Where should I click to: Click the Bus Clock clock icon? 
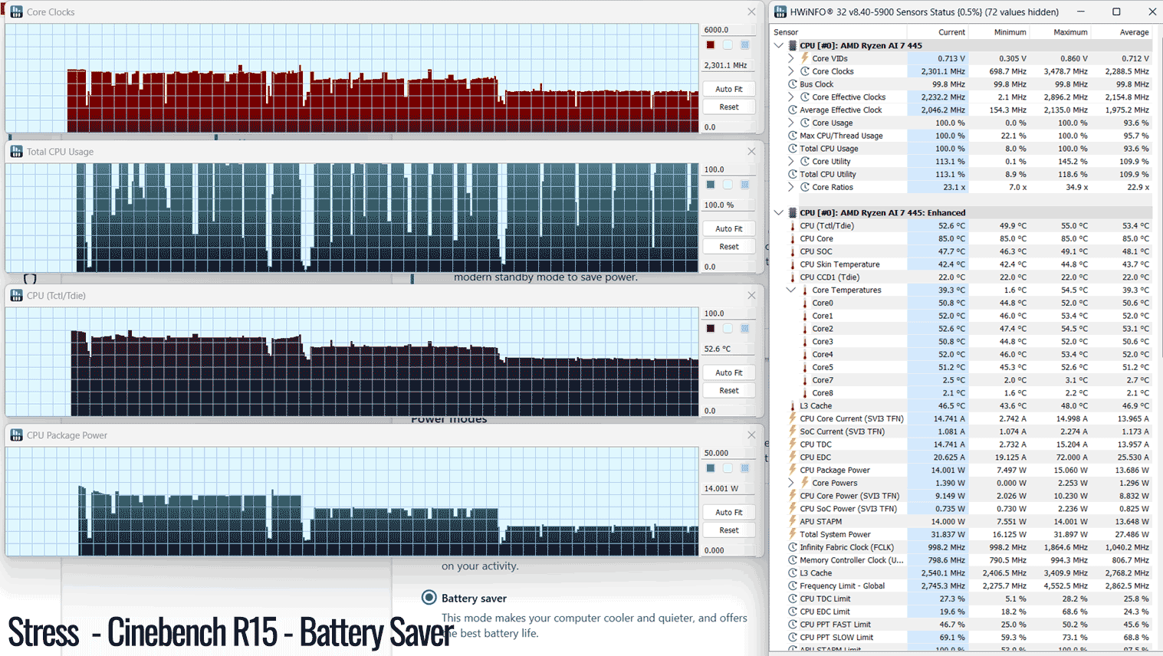tap(793, 84)
